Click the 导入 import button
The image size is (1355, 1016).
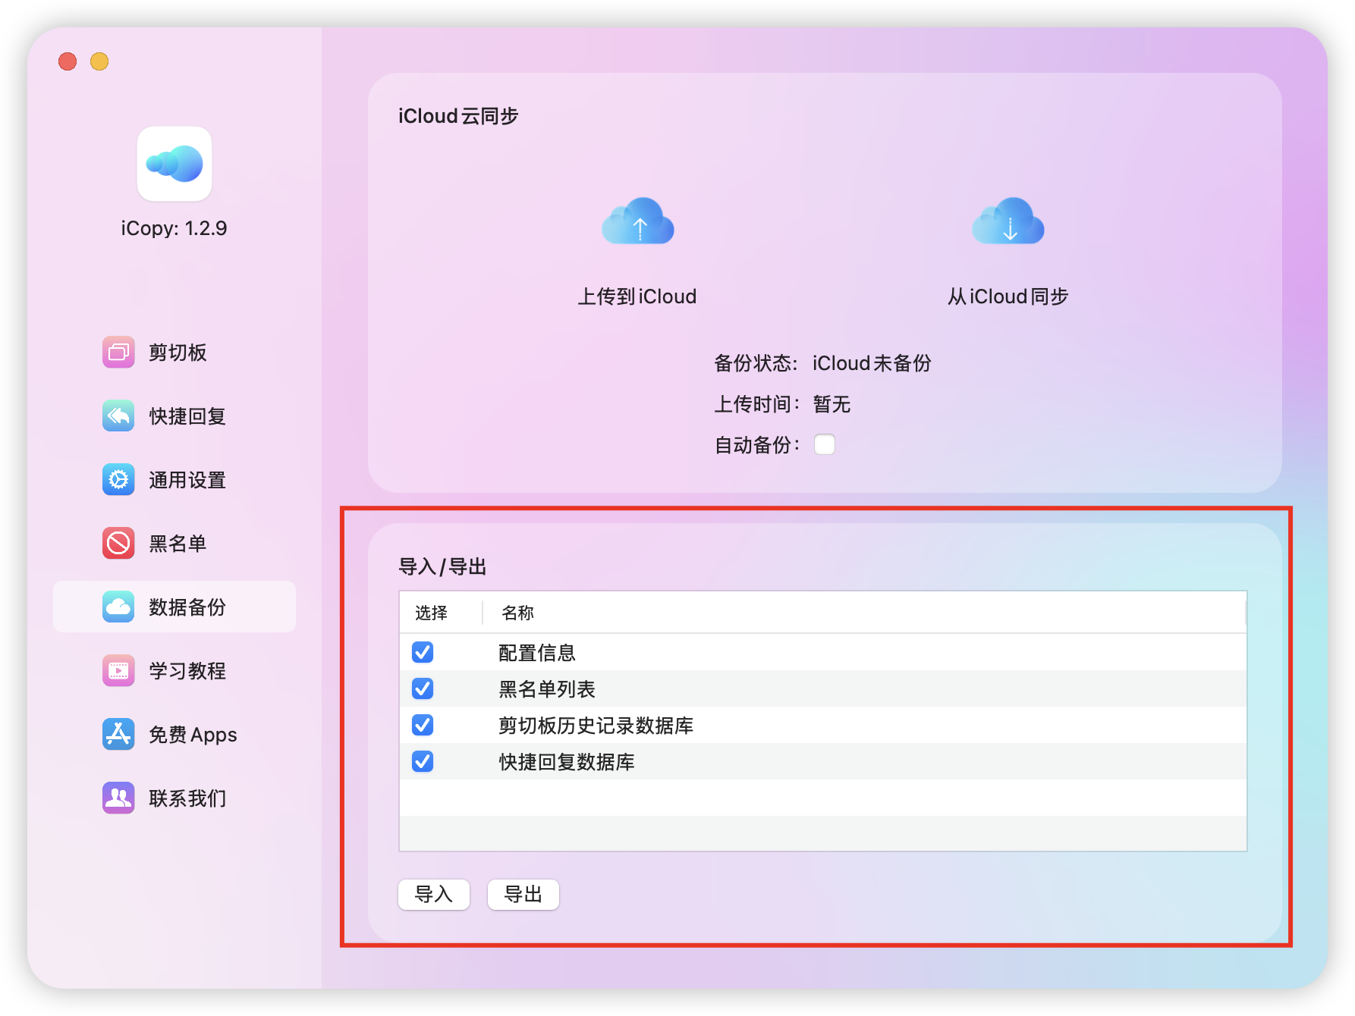[x=433, y=895]
